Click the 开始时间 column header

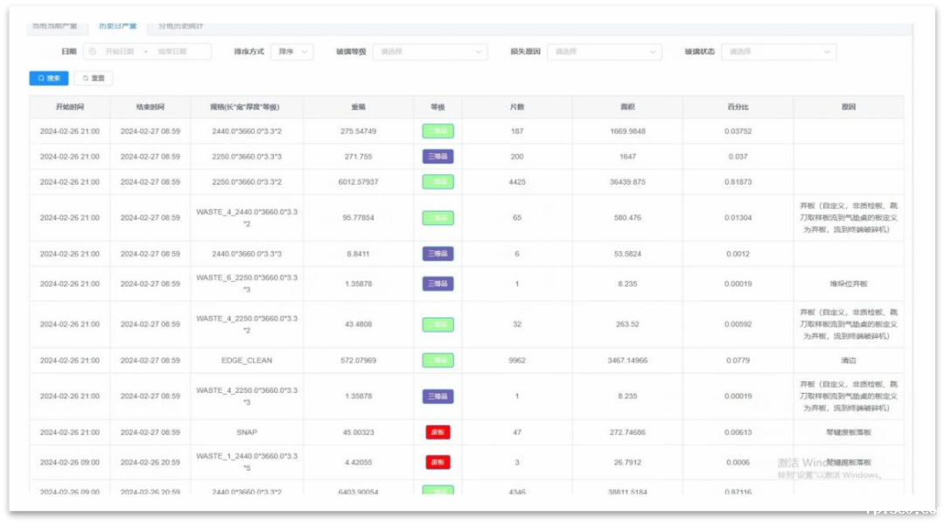(x=69, y=107)
